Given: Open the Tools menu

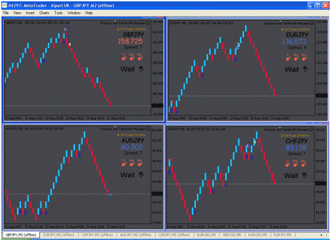Looking at the screenshot, I should (x=58, y=13).
